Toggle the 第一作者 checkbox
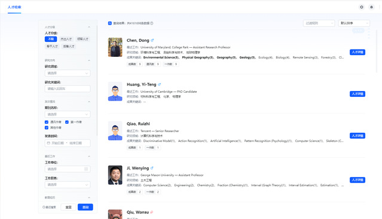The image size is (382, 219). point(67,122)
